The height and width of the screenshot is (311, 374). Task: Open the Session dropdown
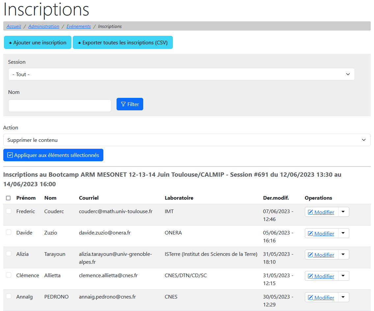pyautogui.click(x=181, y=74)
